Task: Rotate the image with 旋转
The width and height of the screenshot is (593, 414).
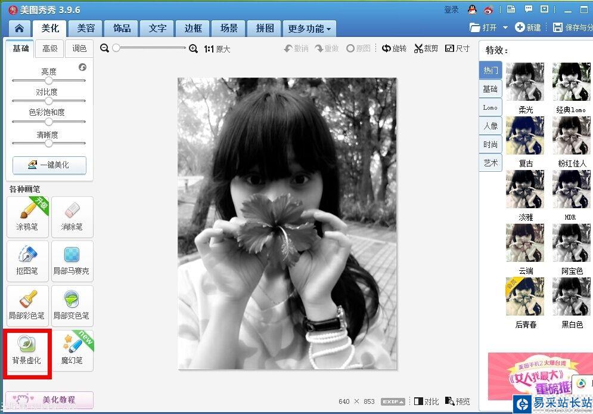Action: click(x=394, y=48)
